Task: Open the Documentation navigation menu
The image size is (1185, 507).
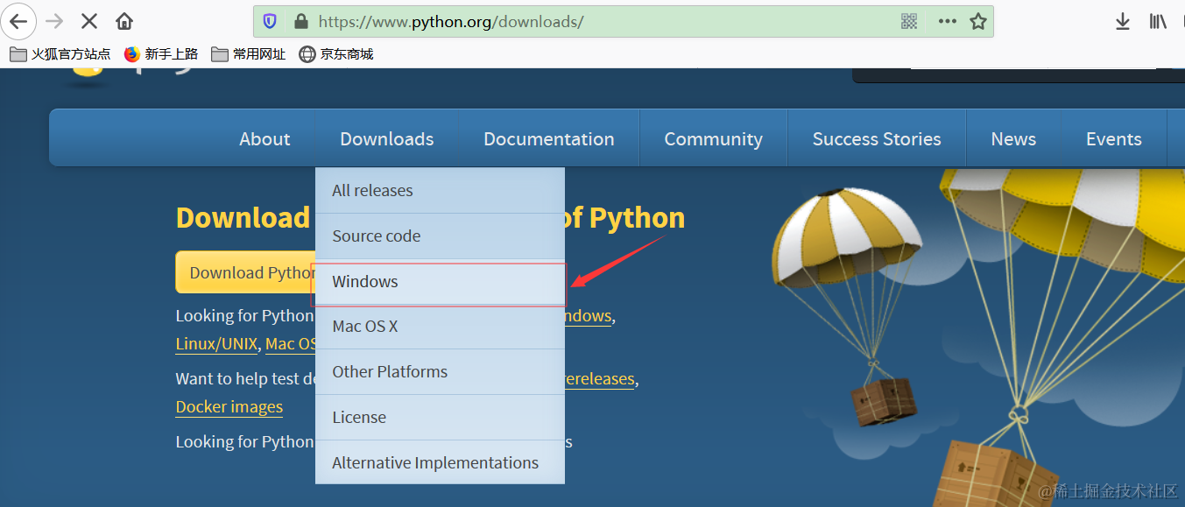Action: pos(549,139)
